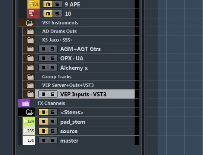The height and width of the screenshot is (155, 203).
Task: Mute the OPX+UA folder
Action: click(x=43, y=58)
